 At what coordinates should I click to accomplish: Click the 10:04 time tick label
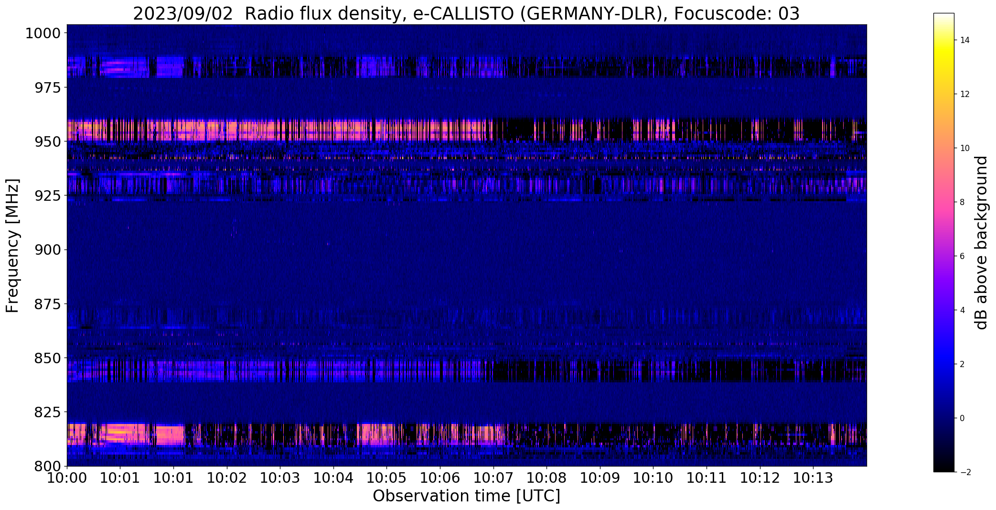(333, 478)
